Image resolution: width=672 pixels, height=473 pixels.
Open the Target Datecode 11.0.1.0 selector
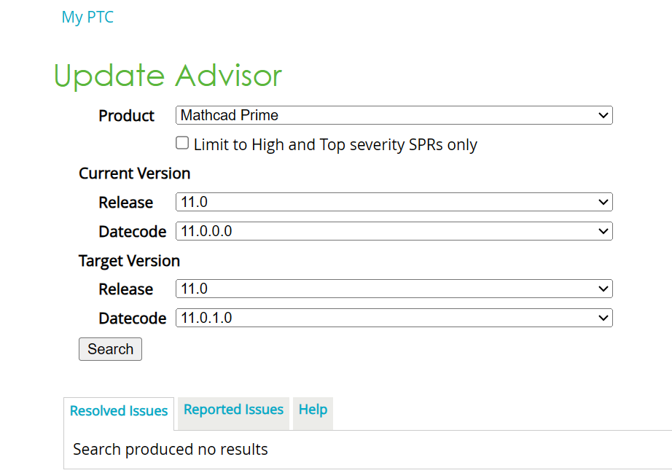click(x=394, y=318)
